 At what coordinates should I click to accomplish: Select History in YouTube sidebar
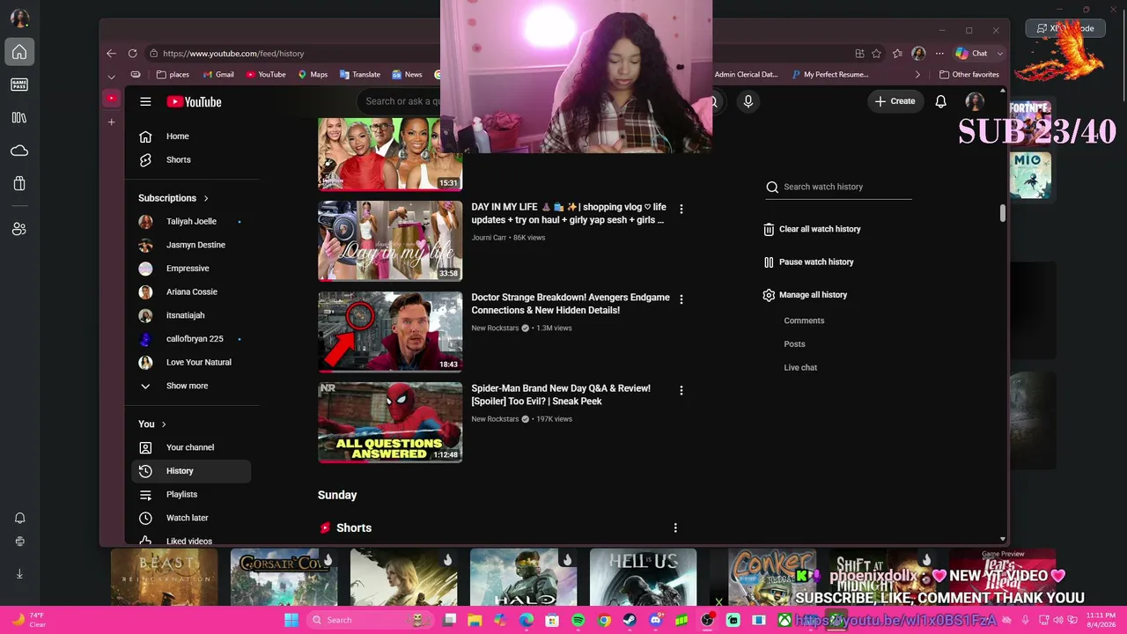[192, 471]
